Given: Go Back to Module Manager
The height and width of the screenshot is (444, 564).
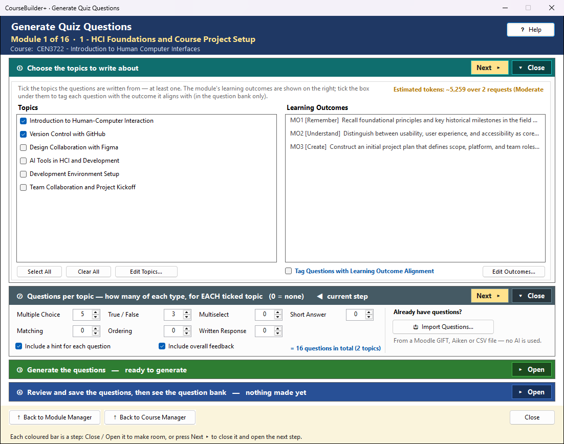Looking at the screenshot, I should tap(55, 417).
